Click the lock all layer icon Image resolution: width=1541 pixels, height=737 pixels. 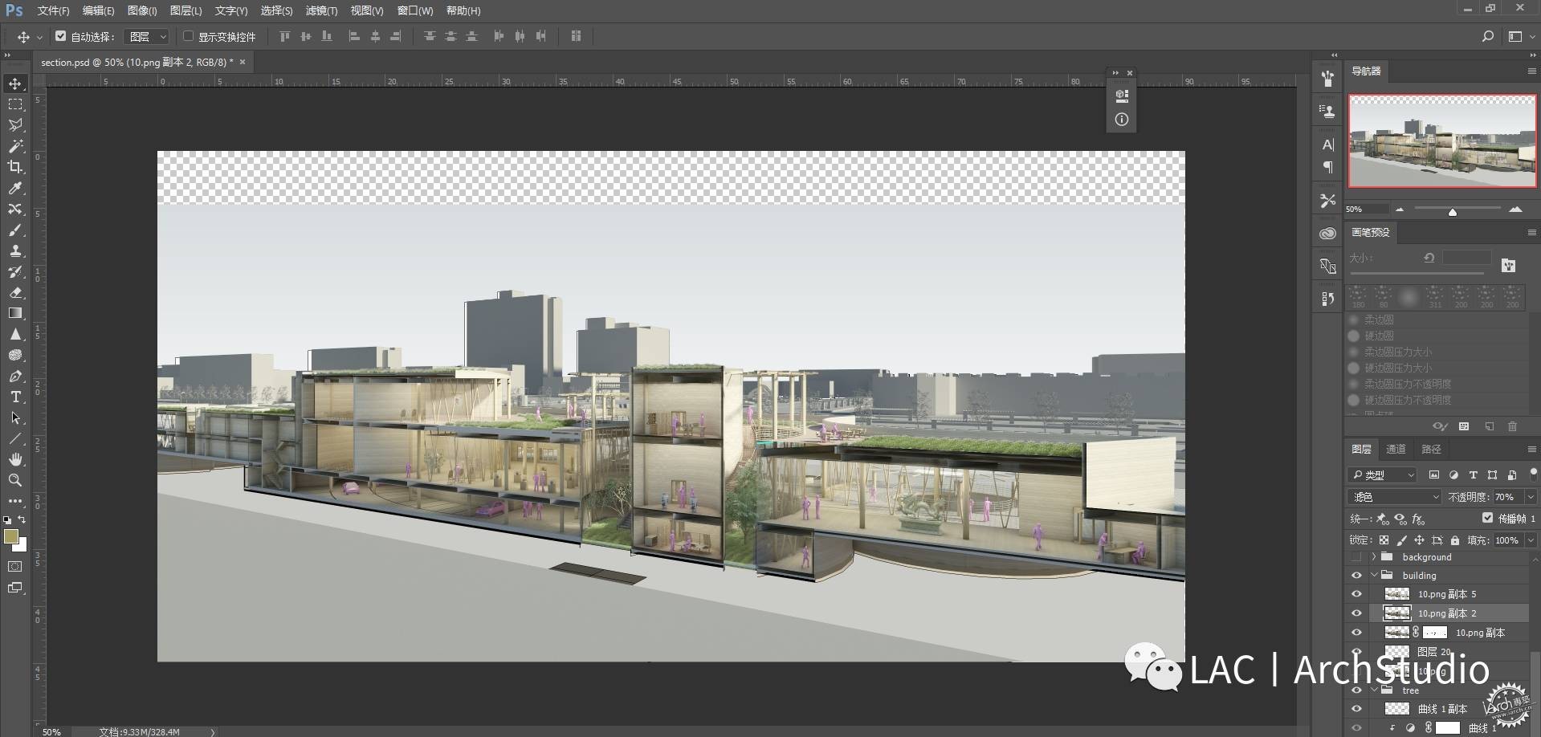coord(1454,540)
